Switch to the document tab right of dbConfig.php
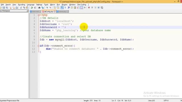 63,12
